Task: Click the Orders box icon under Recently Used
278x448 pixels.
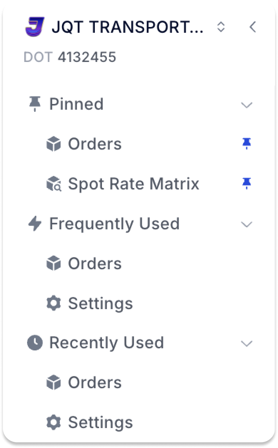Action: click(54, 383)
